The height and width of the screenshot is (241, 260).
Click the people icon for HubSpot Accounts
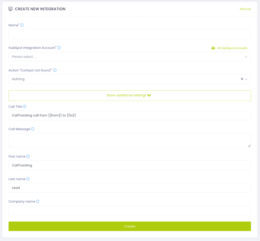(x=213, y=48)
